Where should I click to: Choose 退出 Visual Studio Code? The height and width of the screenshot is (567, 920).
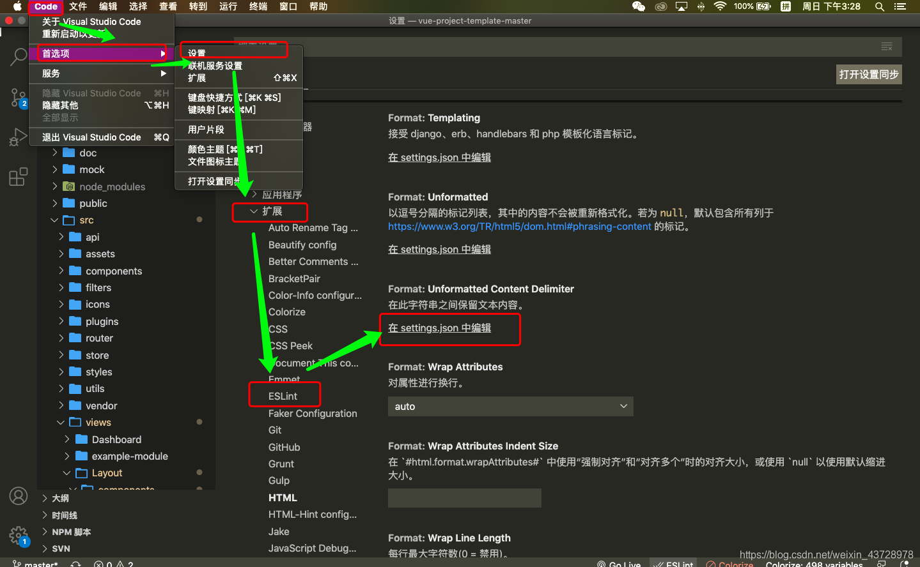(102, 137)
